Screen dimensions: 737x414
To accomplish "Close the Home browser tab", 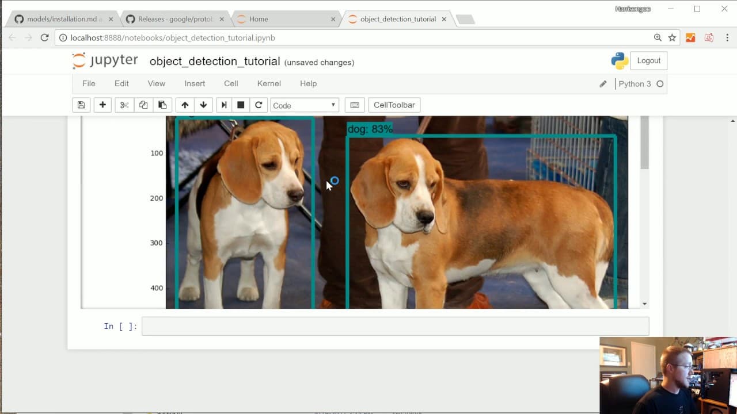I will pyautogui.click(x=333, y=19).
